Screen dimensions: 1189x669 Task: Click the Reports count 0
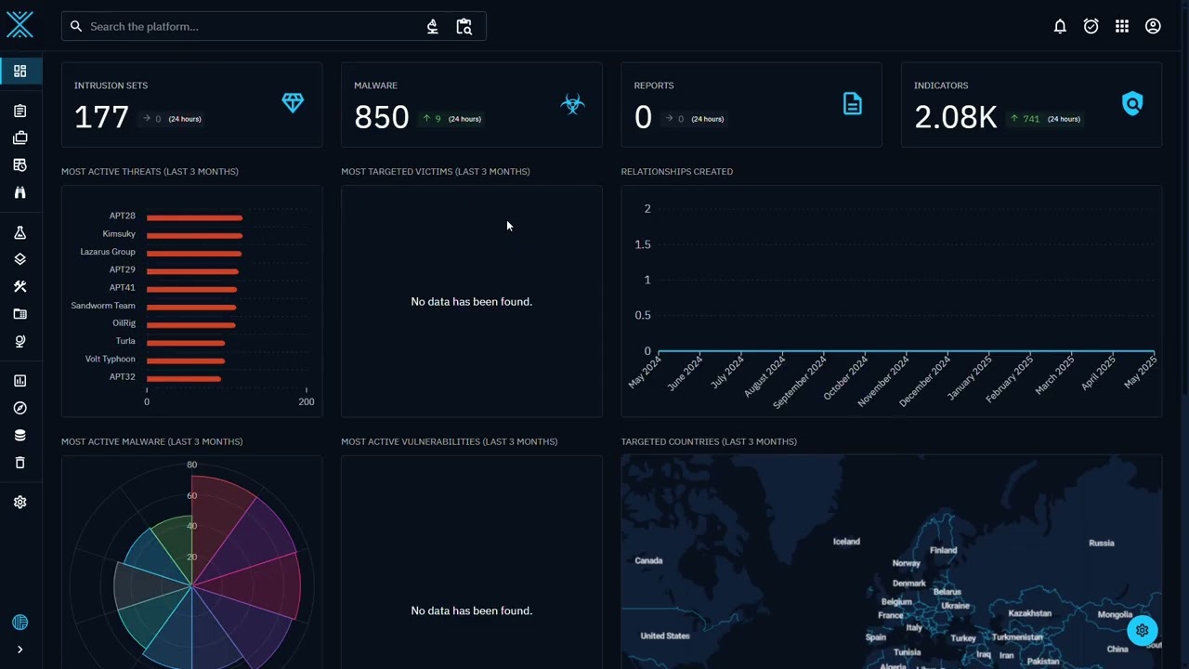pyautogui.click(x=643, y=117)
